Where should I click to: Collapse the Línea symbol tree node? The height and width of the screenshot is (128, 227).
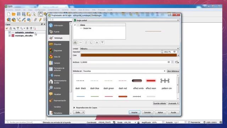[75, 25]
